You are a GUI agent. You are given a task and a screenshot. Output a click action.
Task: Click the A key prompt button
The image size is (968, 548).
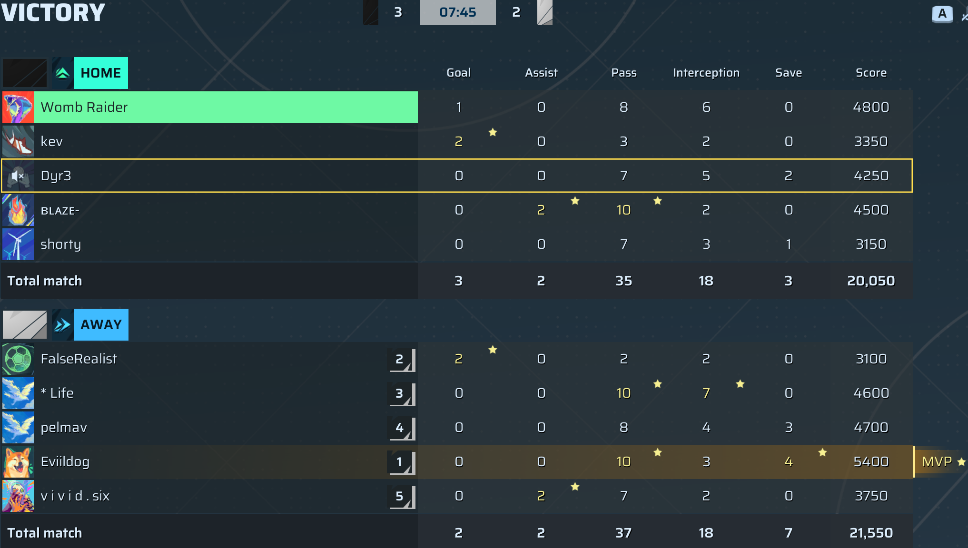[942, 14]
